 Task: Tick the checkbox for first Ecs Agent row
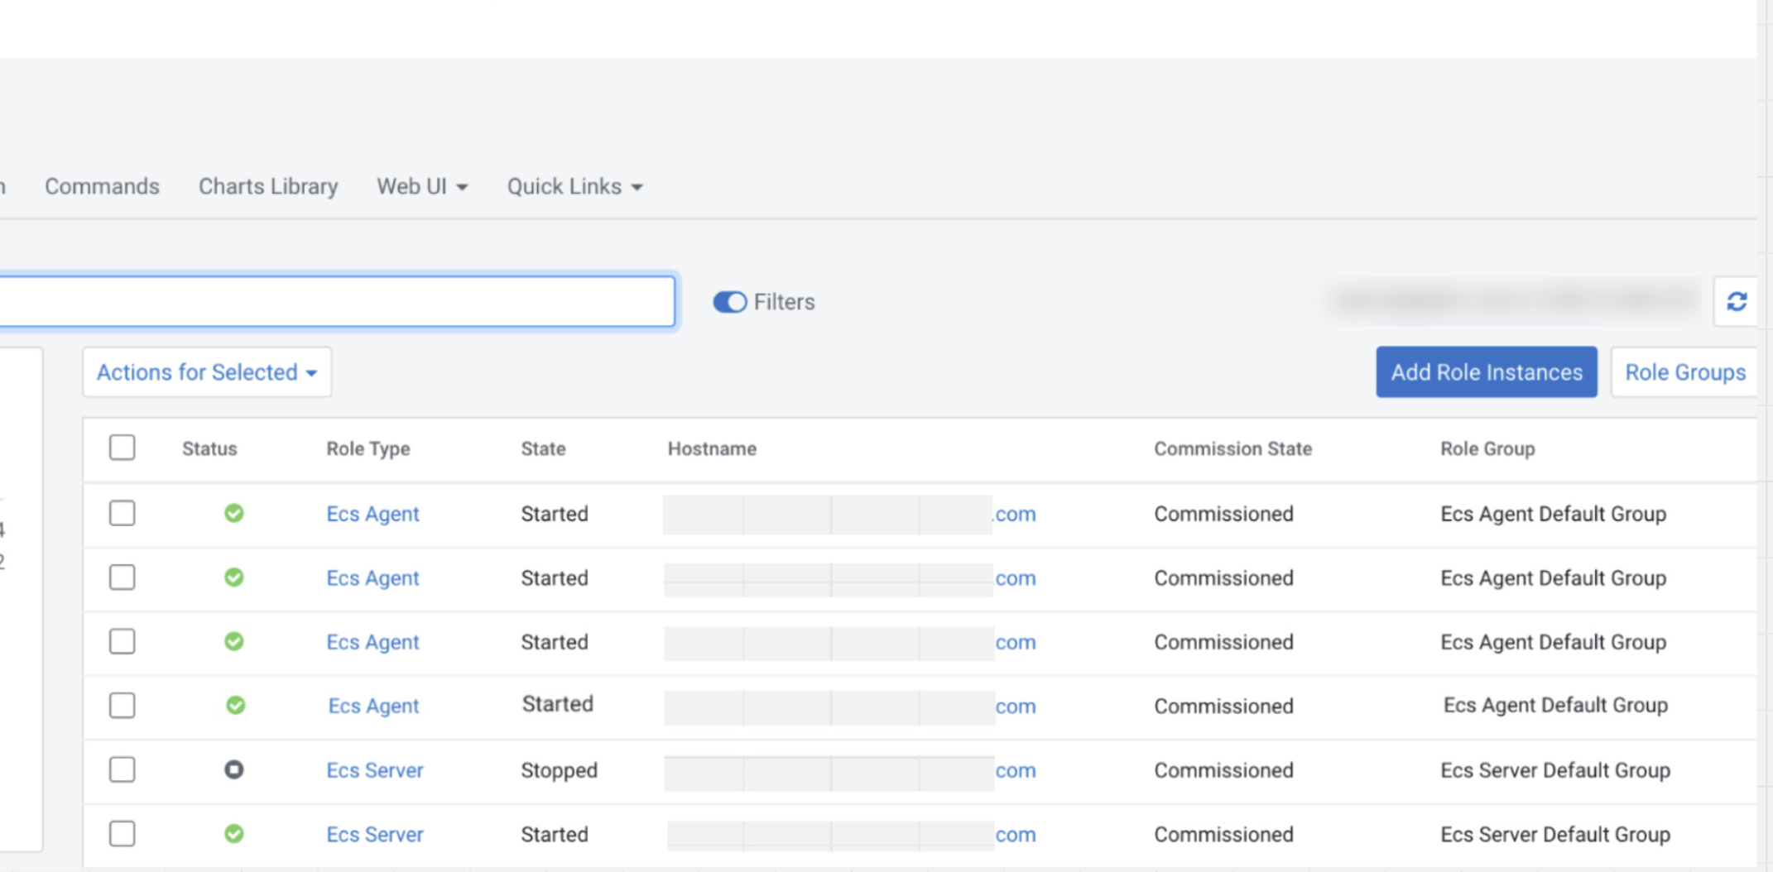[123, 514]
